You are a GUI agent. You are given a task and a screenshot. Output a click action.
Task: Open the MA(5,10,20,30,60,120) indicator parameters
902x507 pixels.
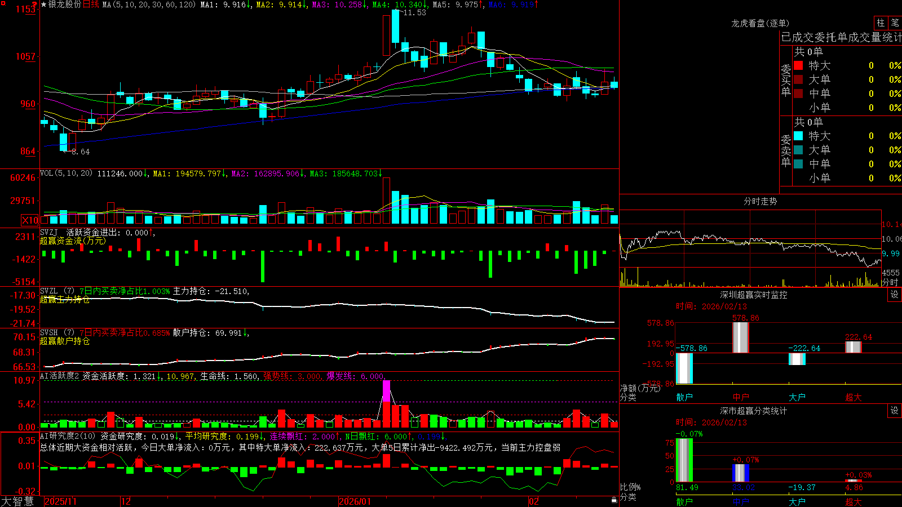tap(149, 5)
